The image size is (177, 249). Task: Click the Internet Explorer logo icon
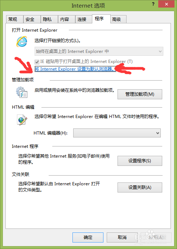click(x=22, y=42)
